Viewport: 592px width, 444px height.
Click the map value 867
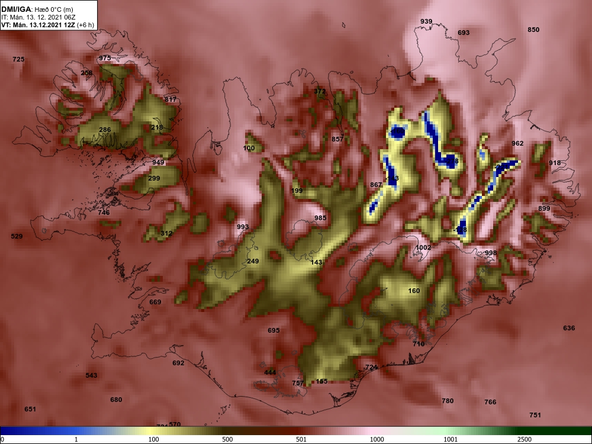[376, 185]
